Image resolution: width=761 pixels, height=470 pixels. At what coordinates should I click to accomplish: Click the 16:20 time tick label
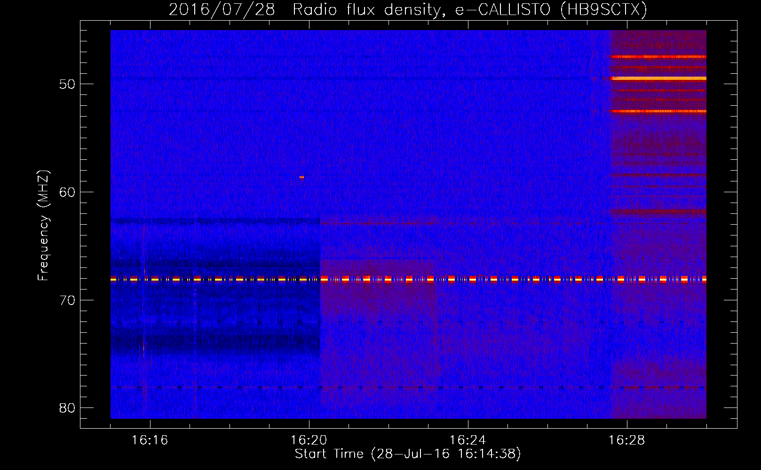(x=309, y=440)
